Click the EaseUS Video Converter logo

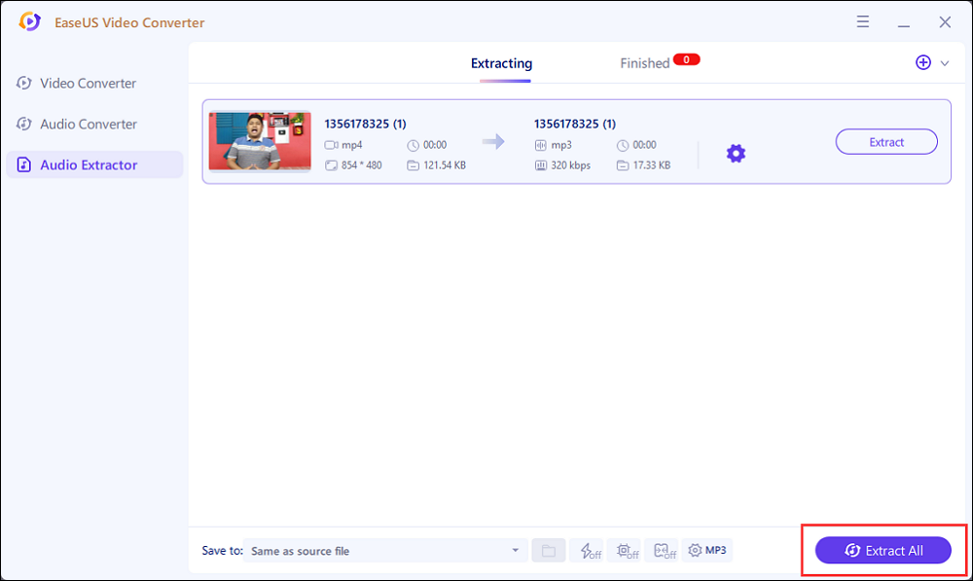pos(29,20)
